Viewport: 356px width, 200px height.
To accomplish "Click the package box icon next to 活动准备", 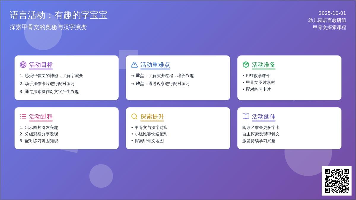I will click(246, 64).
